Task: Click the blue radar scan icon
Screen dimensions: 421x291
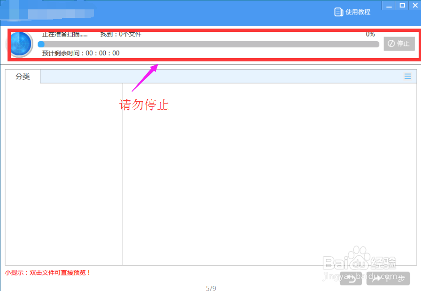Action: tap(19, 44)
